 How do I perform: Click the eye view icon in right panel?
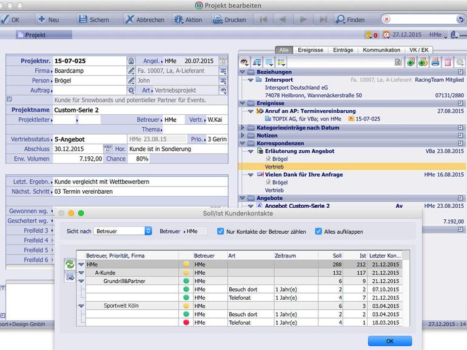(244, 62)
